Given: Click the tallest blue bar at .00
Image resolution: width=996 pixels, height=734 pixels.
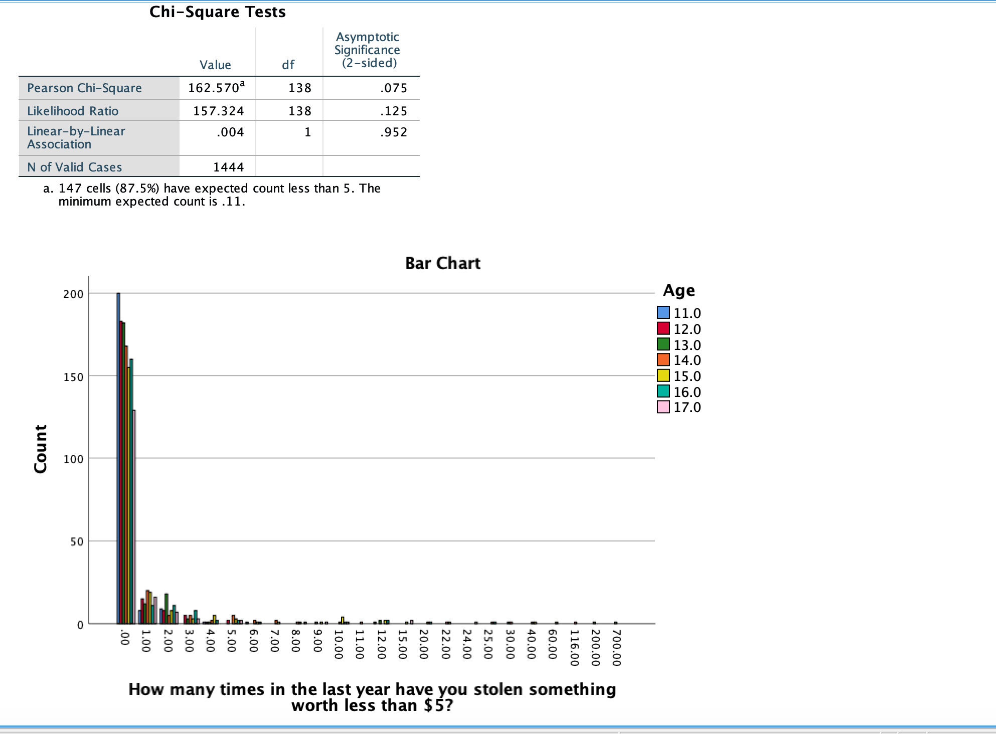Looking at the screenshot, I should point(118,458).
